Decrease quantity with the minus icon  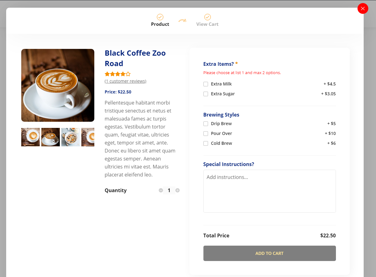(x=161, y=190)
